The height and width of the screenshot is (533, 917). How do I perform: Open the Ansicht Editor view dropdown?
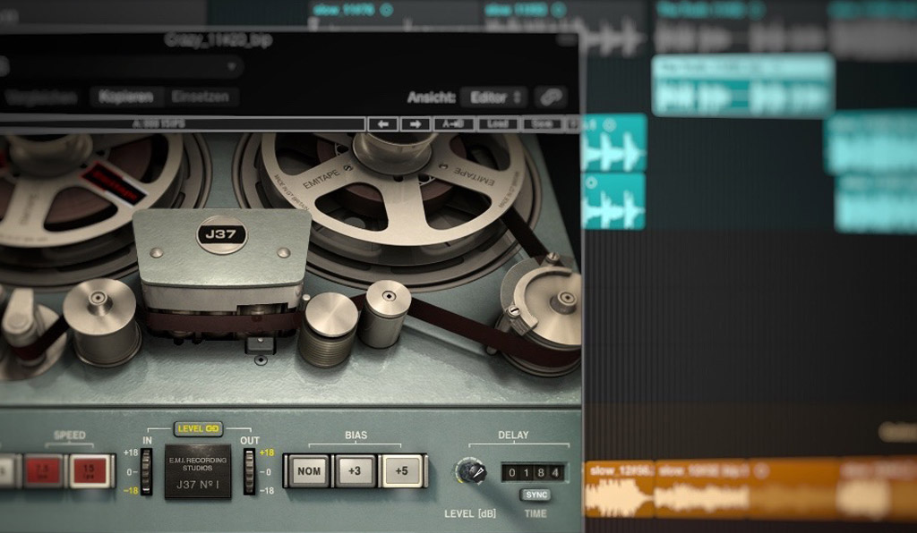493,97
